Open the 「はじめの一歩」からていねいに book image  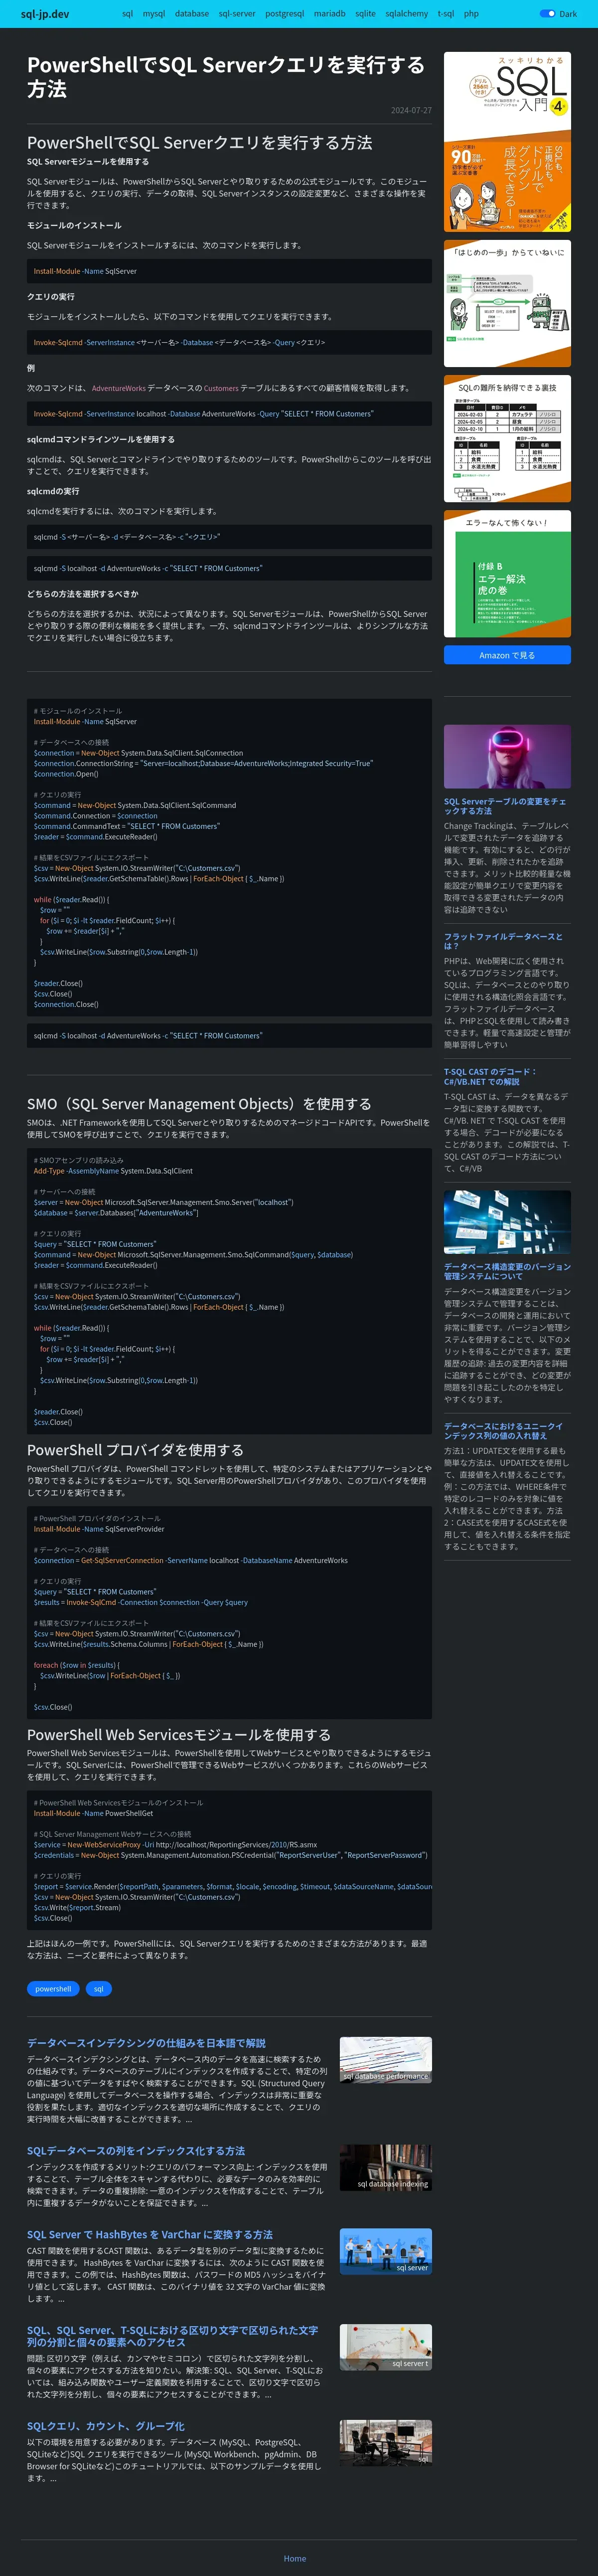coord(507,303)
